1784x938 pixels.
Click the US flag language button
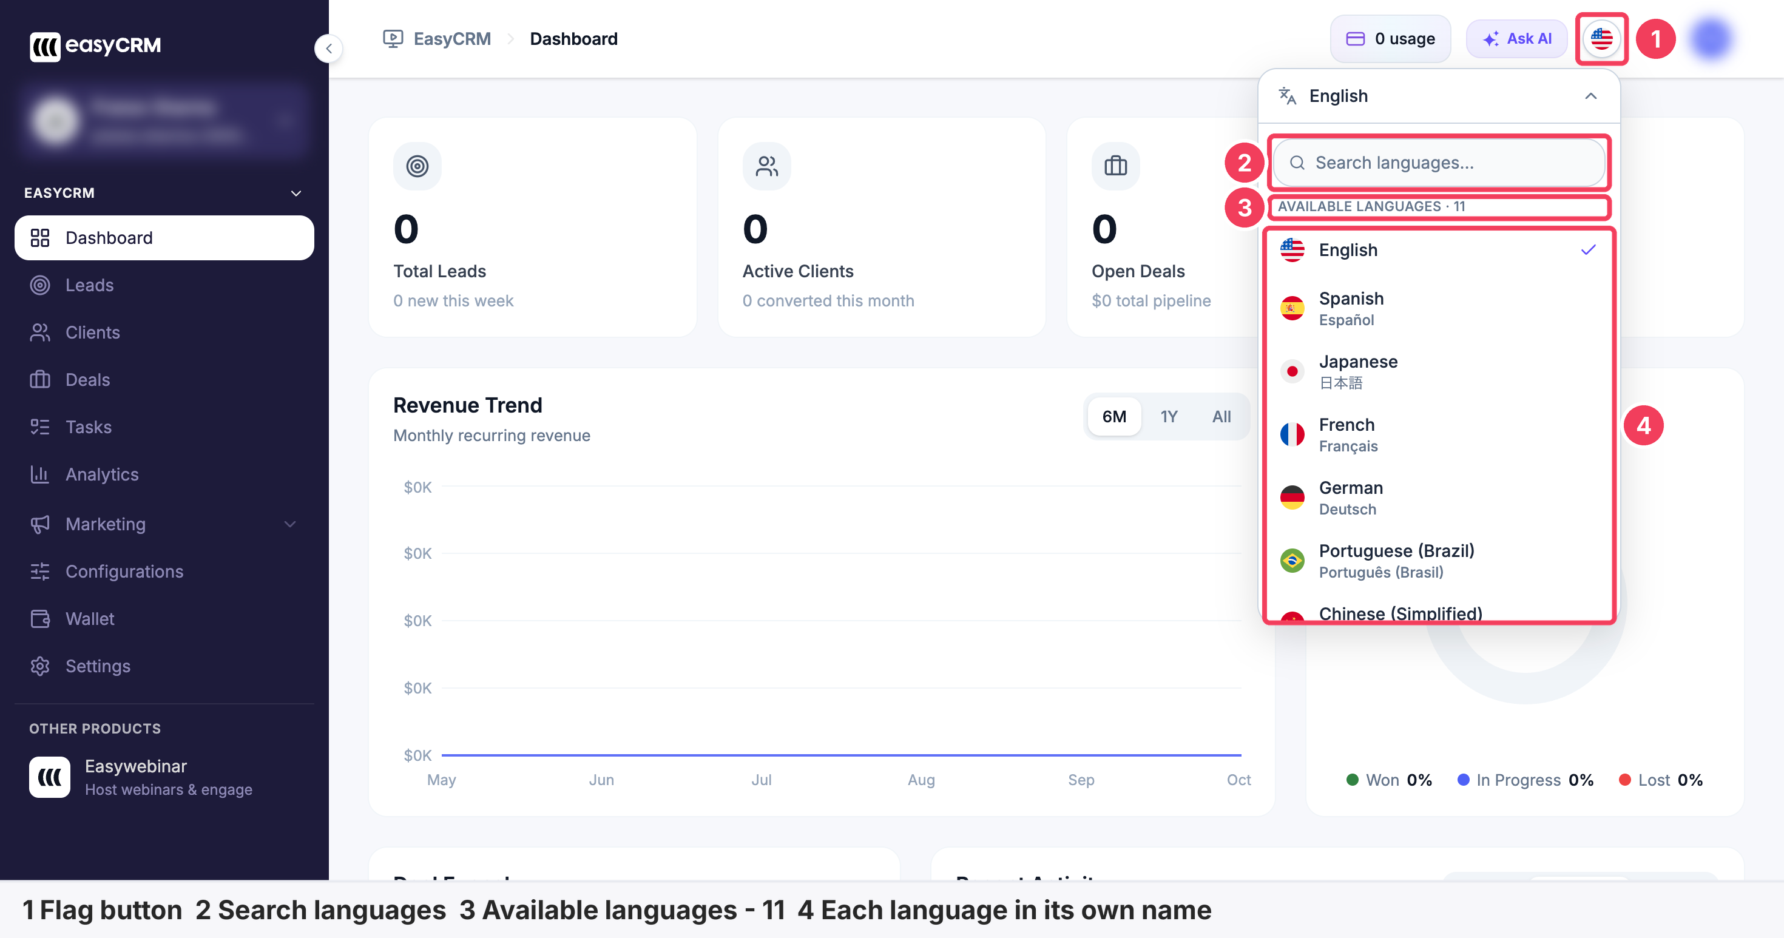coord(1601,39)
